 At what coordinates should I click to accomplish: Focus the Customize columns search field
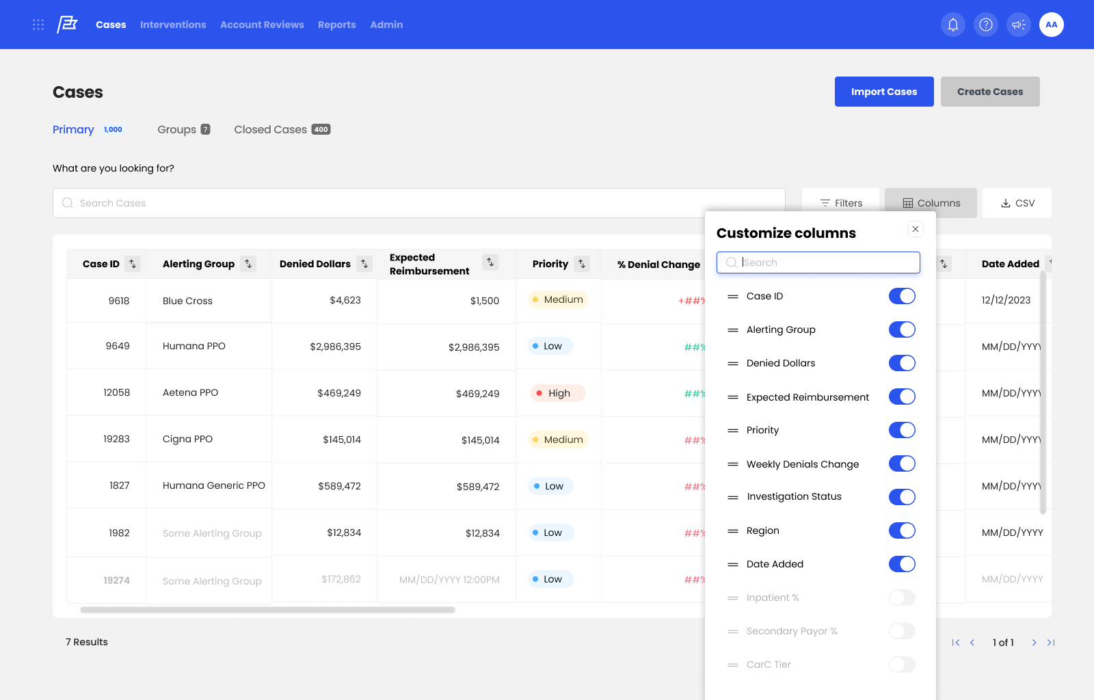tap(818, 262)
